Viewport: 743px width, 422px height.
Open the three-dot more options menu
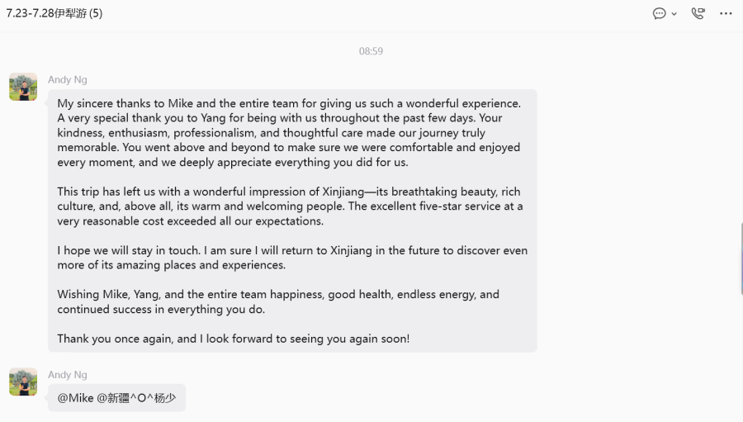[x=726, y=13]
